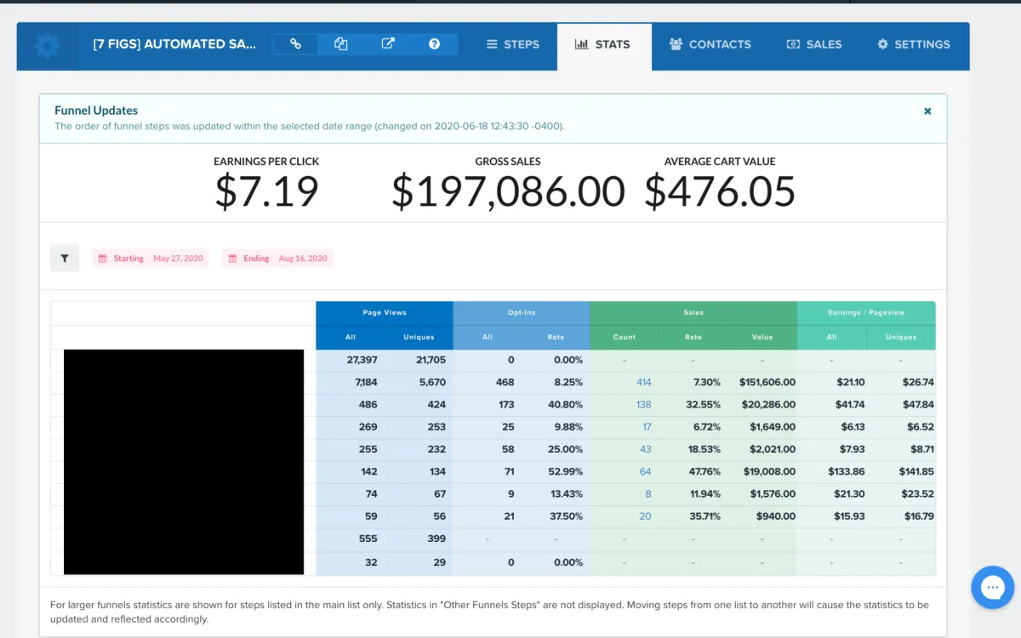Screen dimensions: 1021x638
Task: Open the funnel Settings tab
Action: tap(914, 44)
